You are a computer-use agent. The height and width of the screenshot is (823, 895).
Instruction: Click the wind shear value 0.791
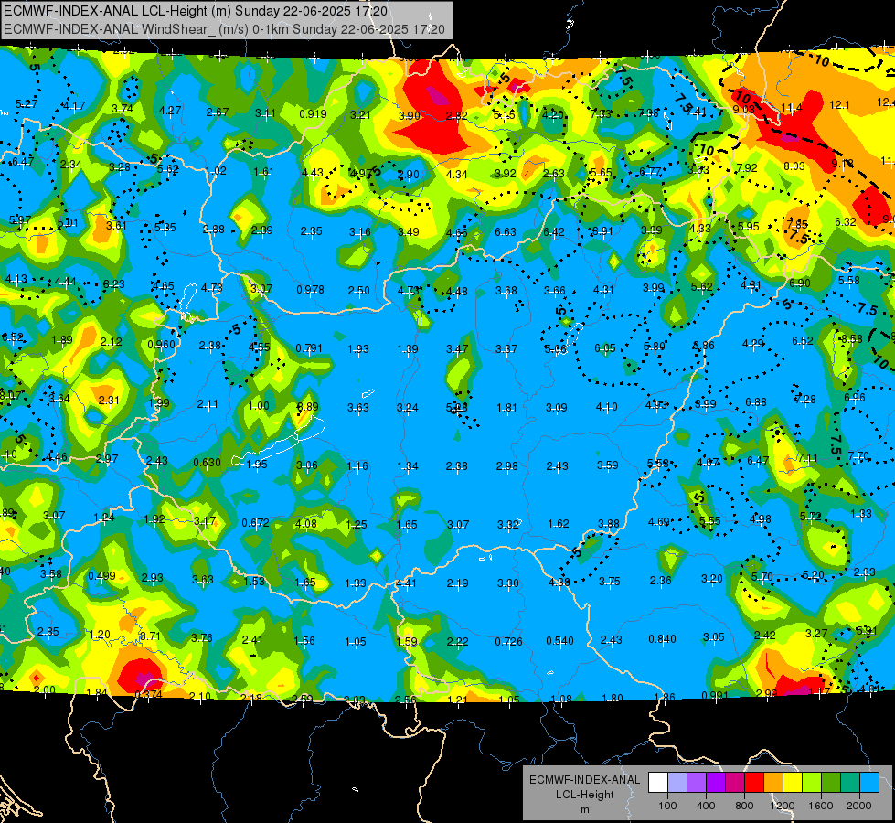(309, 348)
